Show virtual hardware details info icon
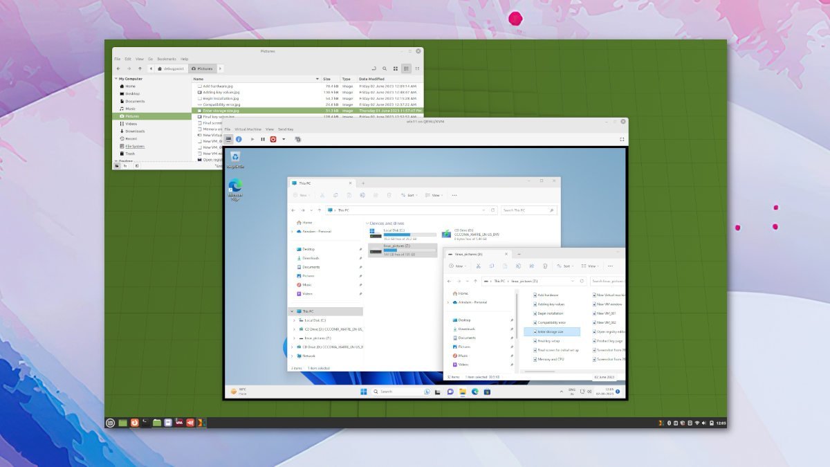This screenshot has width=830, height=467. point(239,139)
